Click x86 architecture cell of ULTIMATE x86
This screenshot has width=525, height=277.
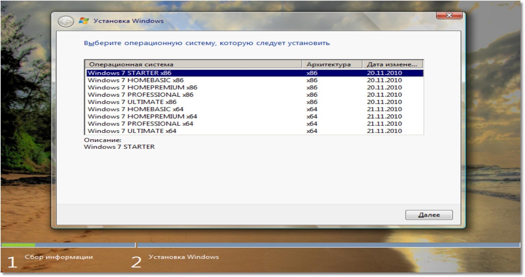[x=312, y=102]
